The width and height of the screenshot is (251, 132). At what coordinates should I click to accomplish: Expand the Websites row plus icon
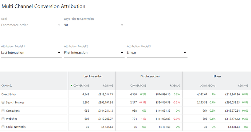click(x=3, y=119)
